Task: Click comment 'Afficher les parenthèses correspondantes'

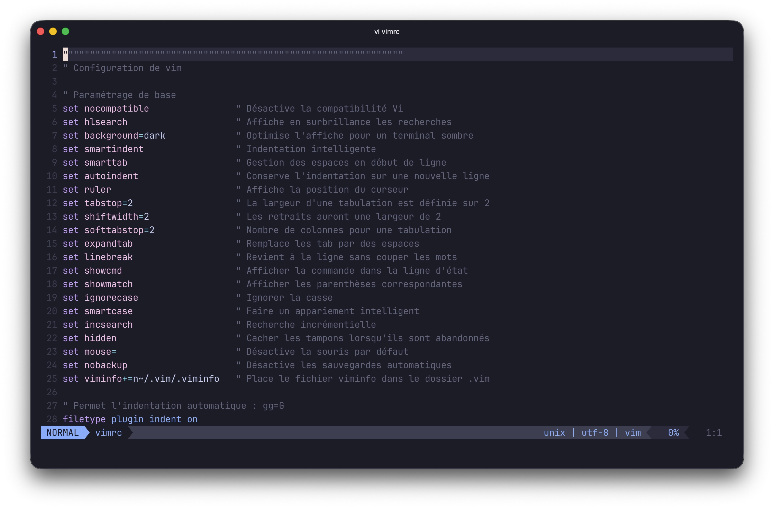Action: tap(354, 284)
